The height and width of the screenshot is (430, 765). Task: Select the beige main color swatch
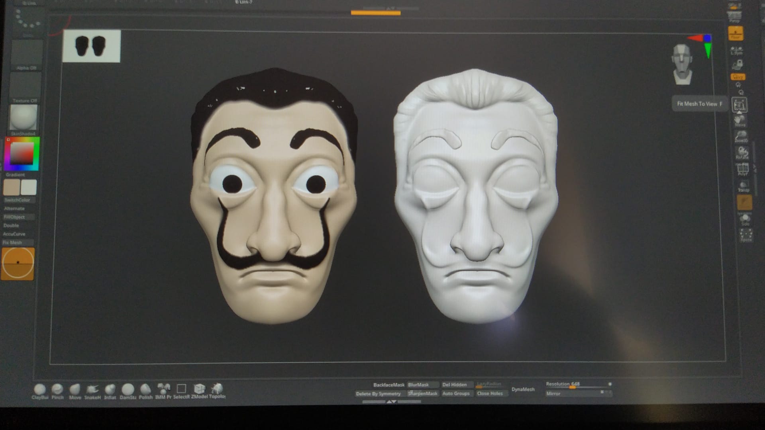pos(12,187)
